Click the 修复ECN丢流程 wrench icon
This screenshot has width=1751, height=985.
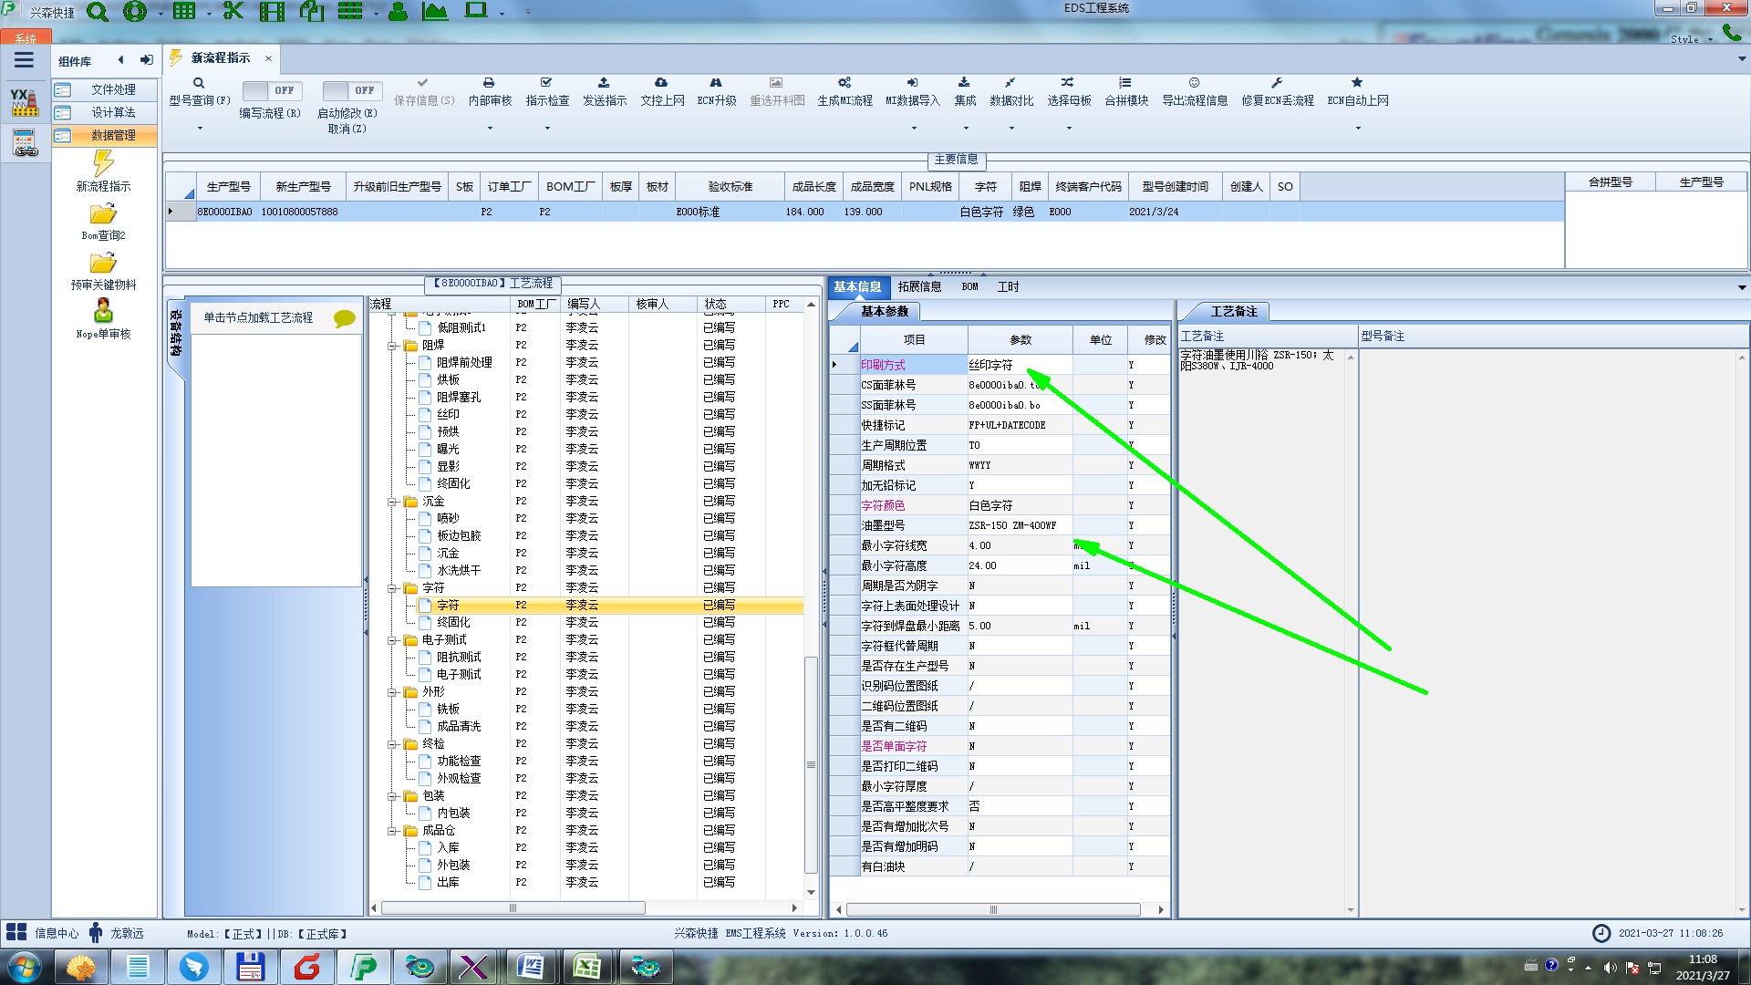pyautogui.click(x=1277, y=83)
